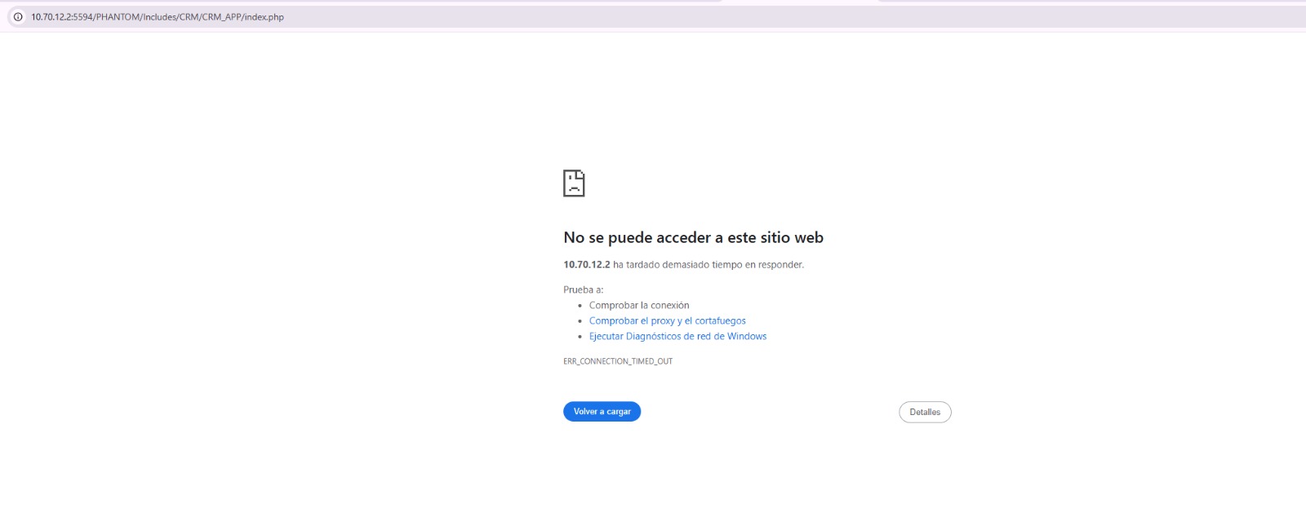1306x508 pixels.
Task: Run 'Ejecutar Diagnósticos de red de Windows' link
Action: 677,336
